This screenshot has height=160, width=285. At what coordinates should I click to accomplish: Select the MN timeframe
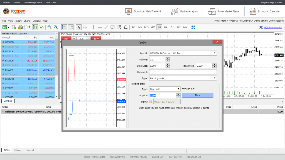click(185, 27)
